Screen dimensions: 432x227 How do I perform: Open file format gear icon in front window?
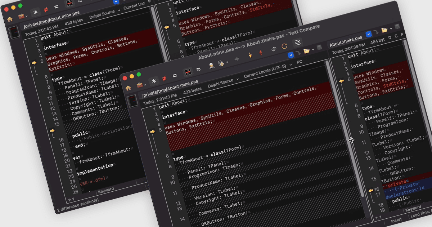[x=221, y=63]
